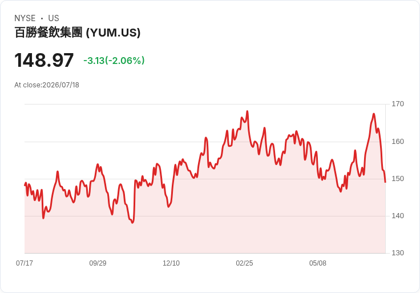Screen dimensions: 420x293
Task: Click the second peak near chart end
Action: point(374,114)
